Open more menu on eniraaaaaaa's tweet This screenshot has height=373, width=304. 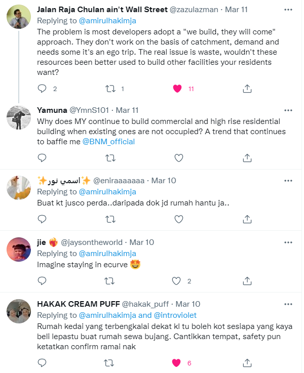click(288, 181)
